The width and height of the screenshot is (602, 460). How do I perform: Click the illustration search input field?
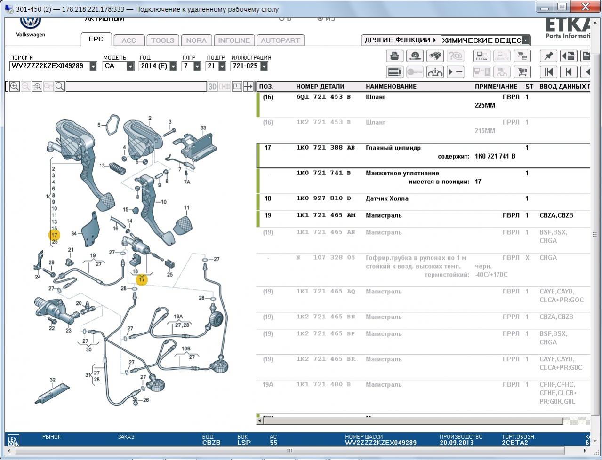136,87
